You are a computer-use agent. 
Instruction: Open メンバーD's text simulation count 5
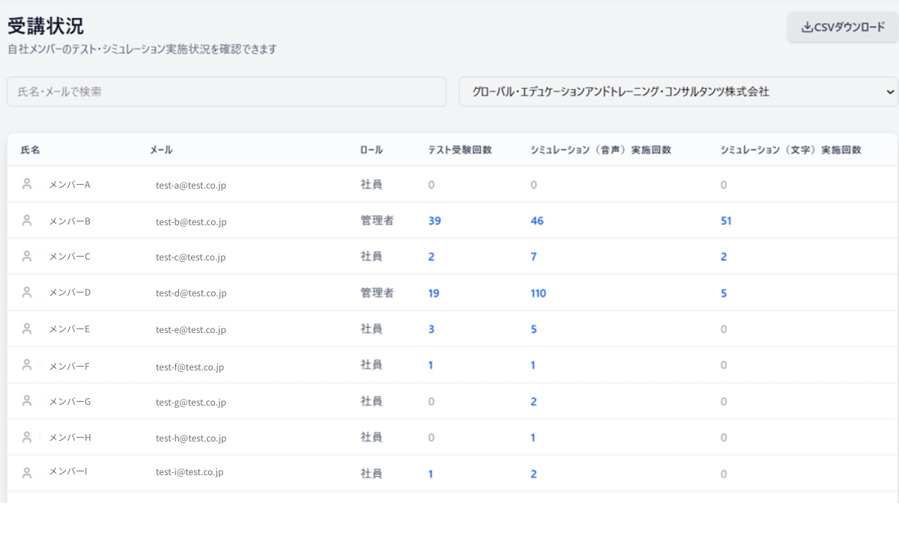(724, 293)
